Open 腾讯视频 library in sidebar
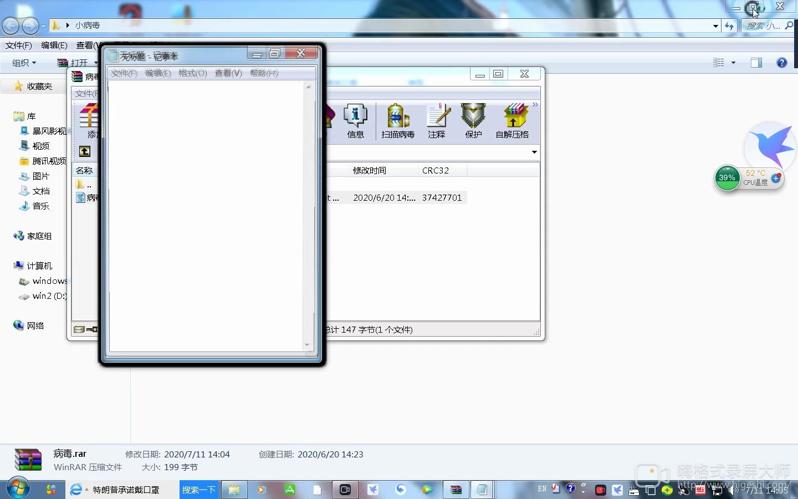Viewport: 798px width, 499px height. point(43,161)
